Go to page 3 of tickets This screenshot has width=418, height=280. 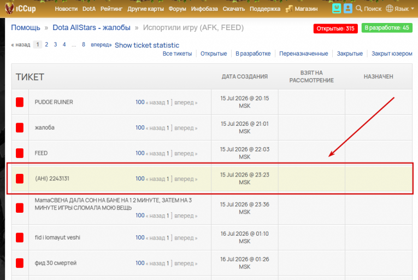(55, 45)
